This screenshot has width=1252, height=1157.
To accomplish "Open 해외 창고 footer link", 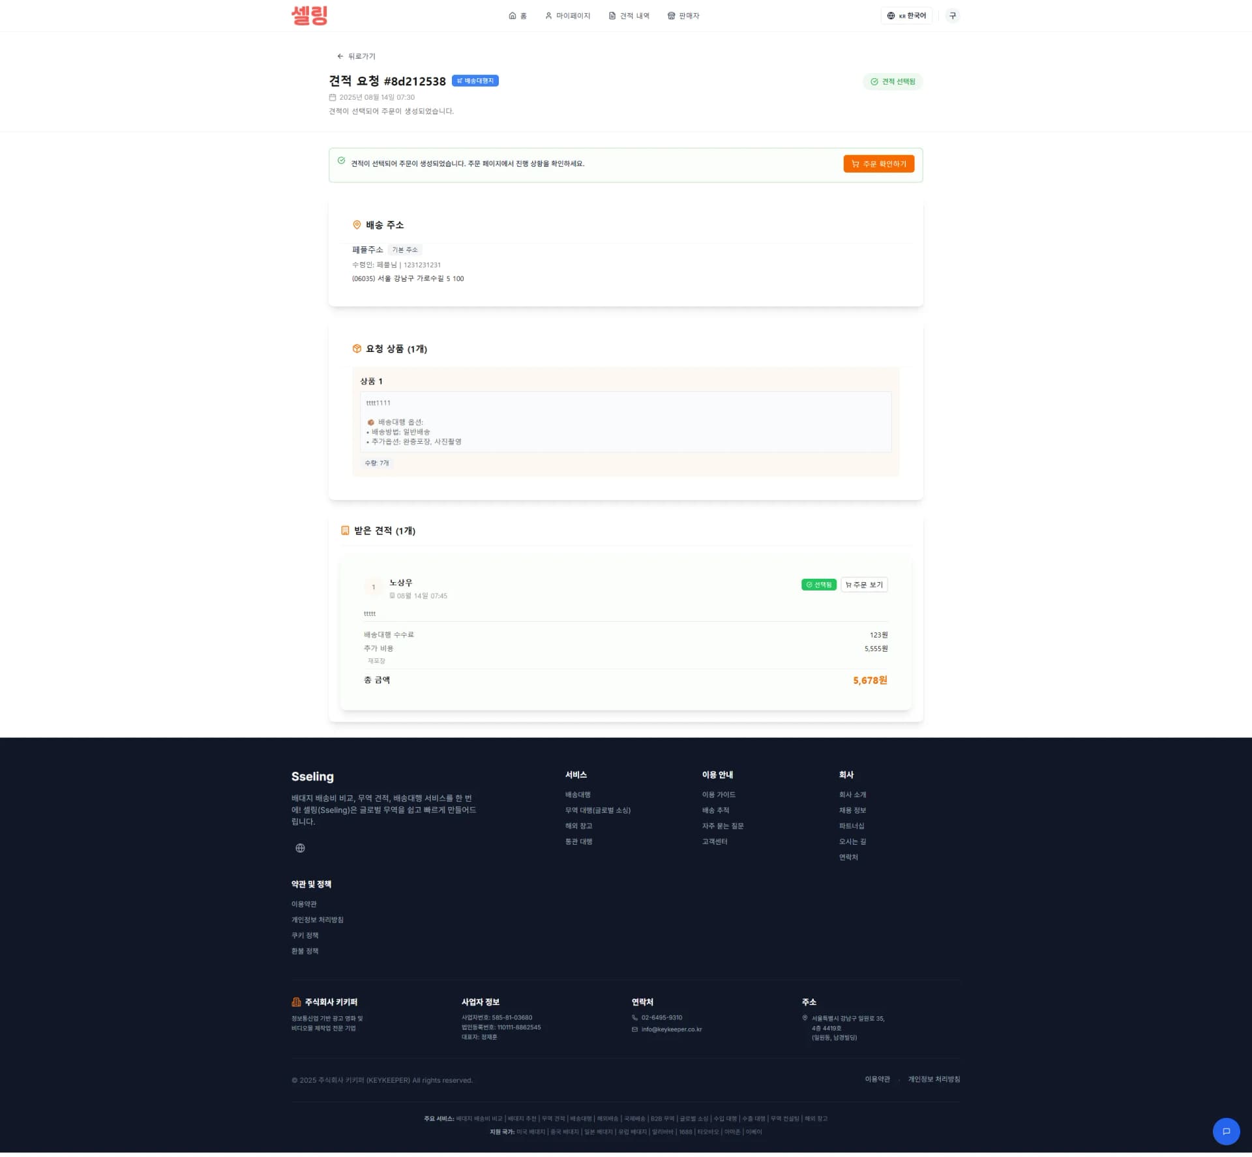I will point(579,826).
